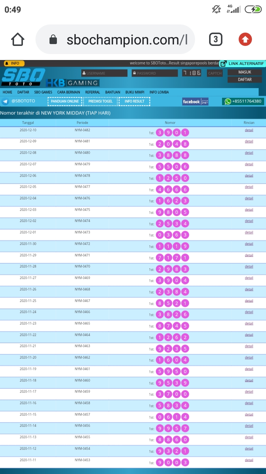Tap the padlock site security icon
Viewport: 266px width, 474px height.
[x=53, y=40]
